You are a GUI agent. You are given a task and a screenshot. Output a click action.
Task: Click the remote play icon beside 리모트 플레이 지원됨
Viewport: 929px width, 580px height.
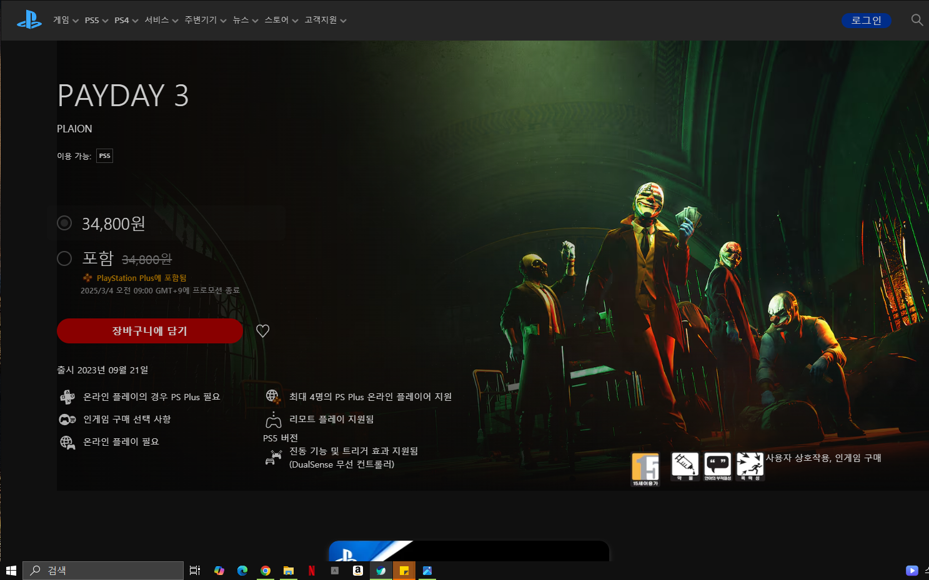pos(273,419)
